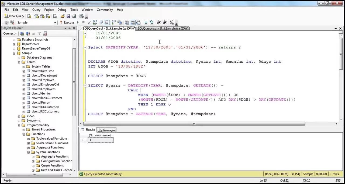Viewport: 345px width, 184px height.
Task: Click the Object Explorer connect server icon
Action: [x=22, y=34]
